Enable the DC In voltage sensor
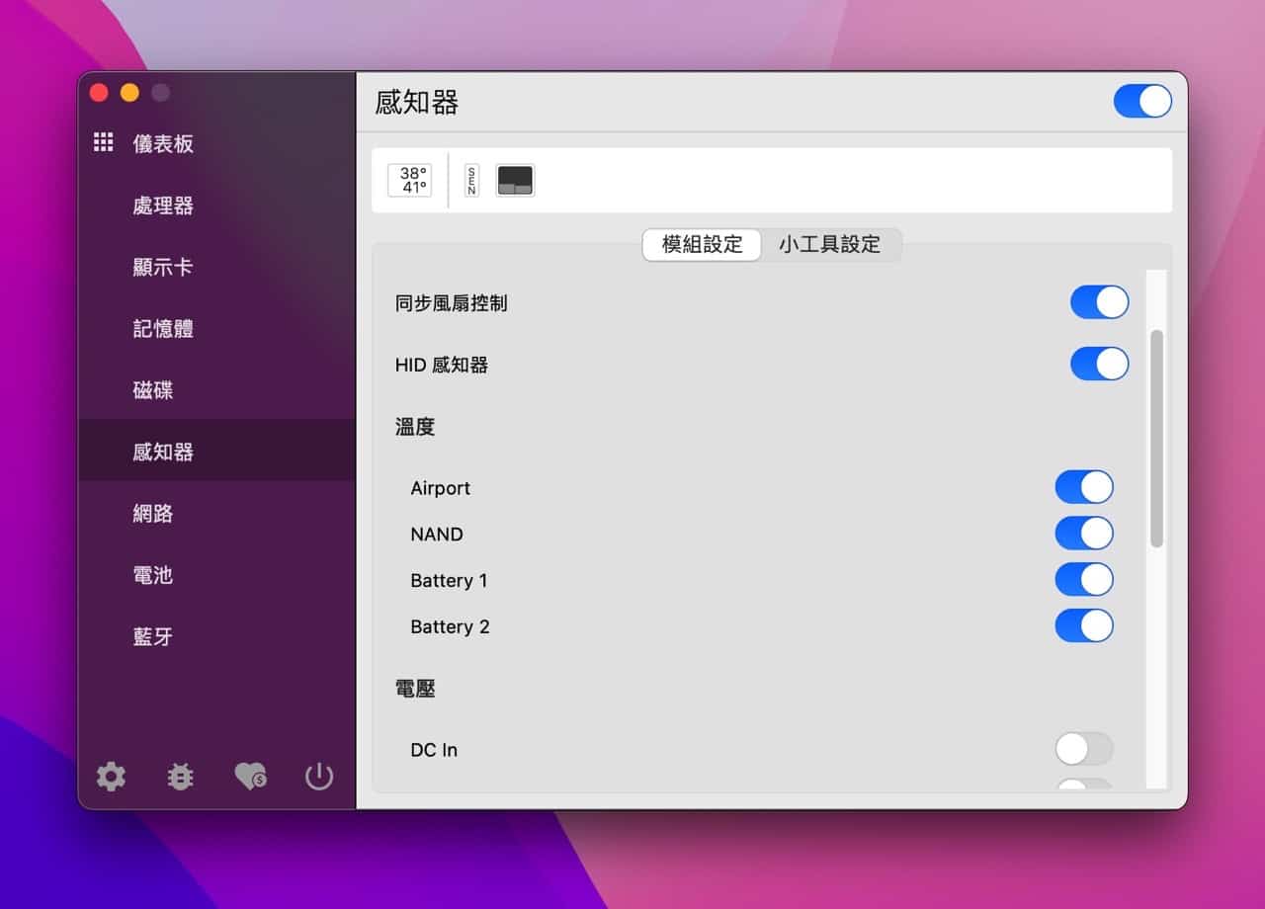1265x909 pixels. (1084, 749)
